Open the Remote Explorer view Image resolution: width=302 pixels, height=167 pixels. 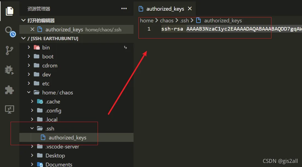(x=10, y=109)
